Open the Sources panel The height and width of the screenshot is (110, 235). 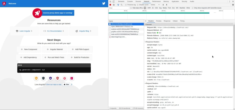coord(138,2)
